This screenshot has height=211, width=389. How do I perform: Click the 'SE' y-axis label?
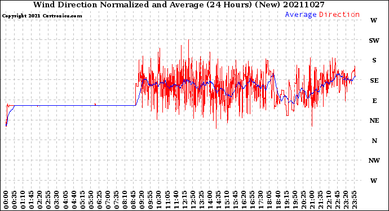(374, 80)
